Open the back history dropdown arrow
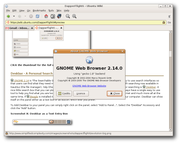Screen dimensions: 181x144 tap(14, 16)
